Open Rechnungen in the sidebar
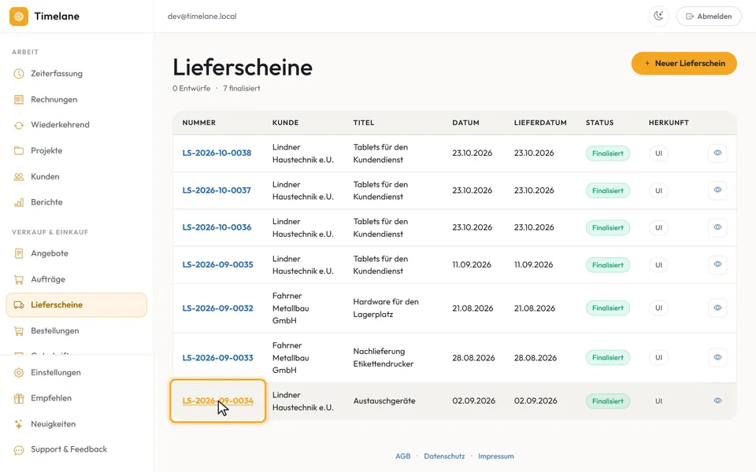Screen dimensions: 756x472 coord(76,99)
